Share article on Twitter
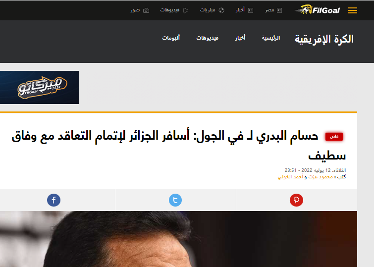374x267 pixels. (175, 200)
